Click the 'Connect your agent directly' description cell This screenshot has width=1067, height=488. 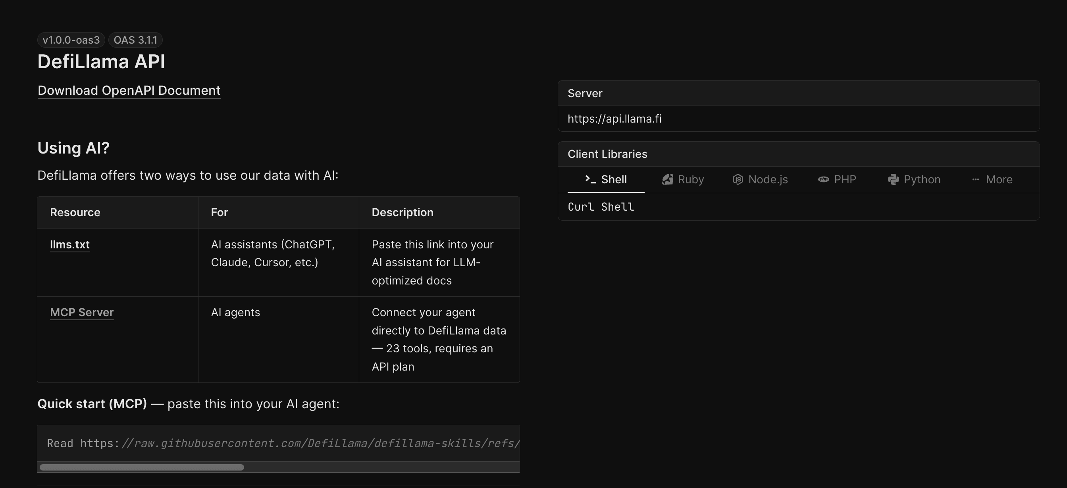click(x=439, y=339)
